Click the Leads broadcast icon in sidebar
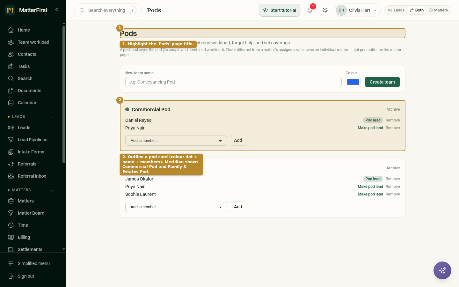Viewport: 459px width, 287px height. tap(11, 128)
